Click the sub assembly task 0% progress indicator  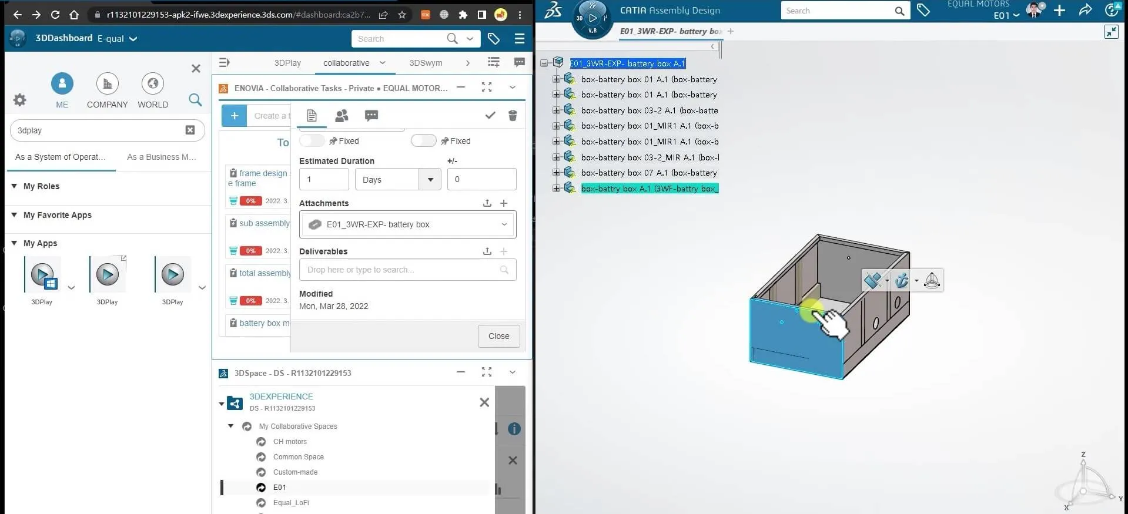[x=251, y=251]
